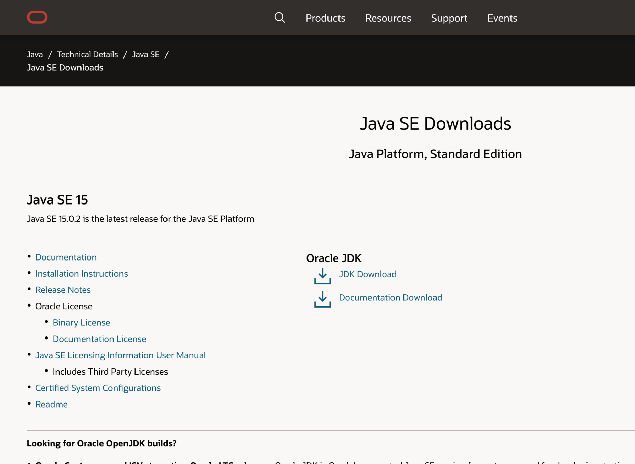This screenshot has height=464, width=635.
Task: Click the Java SE Downloads breadcrumb text
Action: pyautogui.click(x=65, y=67)
